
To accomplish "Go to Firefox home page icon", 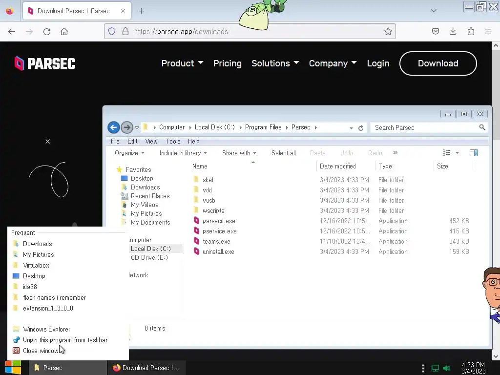I will [64, 32].
